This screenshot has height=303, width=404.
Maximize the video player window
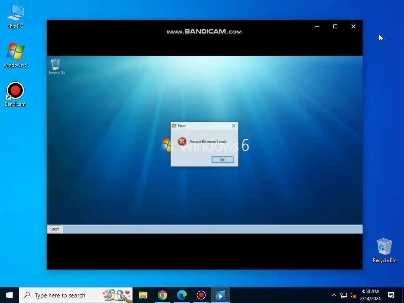tap(335, 26)
